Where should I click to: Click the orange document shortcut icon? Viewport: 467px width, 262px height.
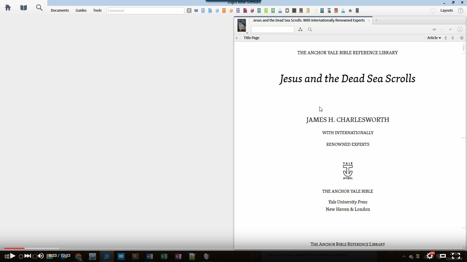point(224,11)
